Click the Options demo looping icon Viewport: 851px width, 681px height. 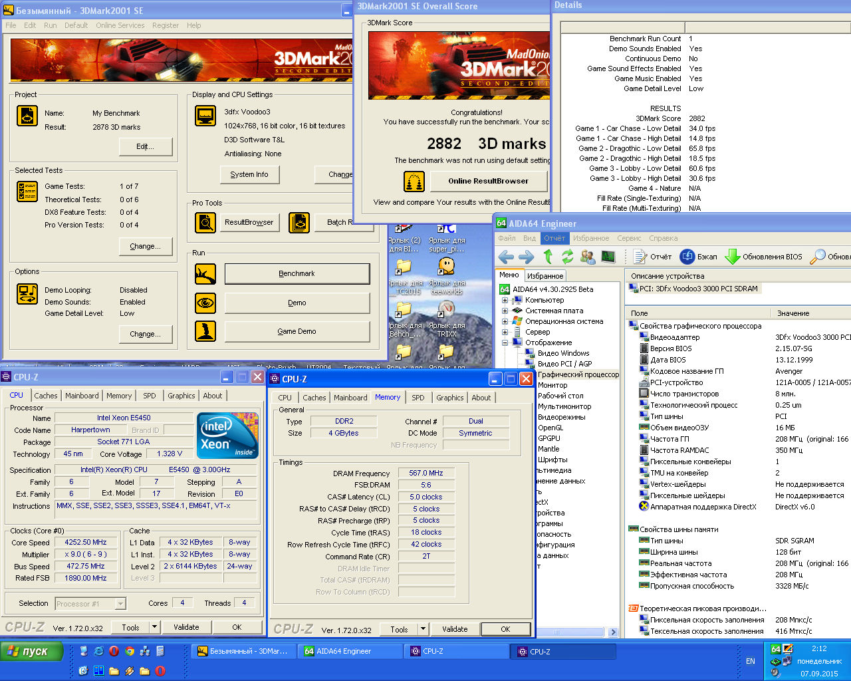pos(27,293)
